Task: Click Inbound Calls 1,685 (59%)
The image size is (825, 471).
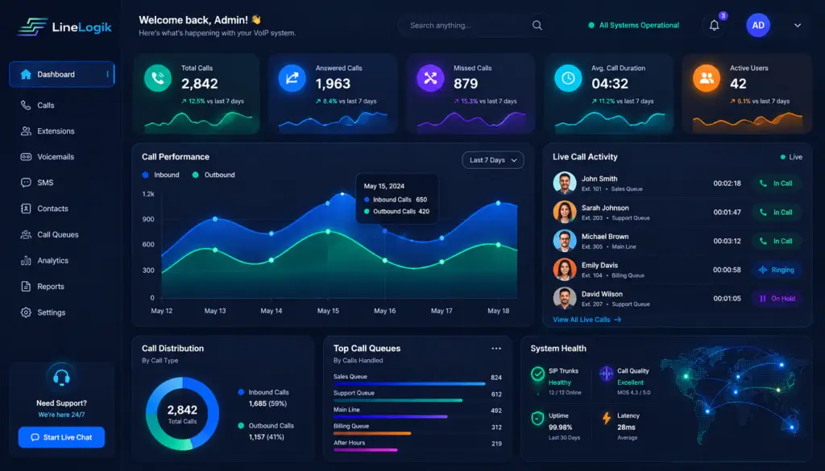Action: [263, 398]
